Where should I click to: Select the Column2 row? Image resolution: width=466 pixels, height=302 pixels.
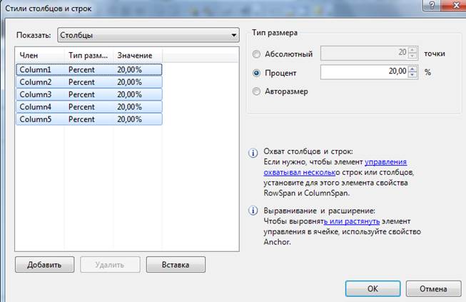pos(89,82)
